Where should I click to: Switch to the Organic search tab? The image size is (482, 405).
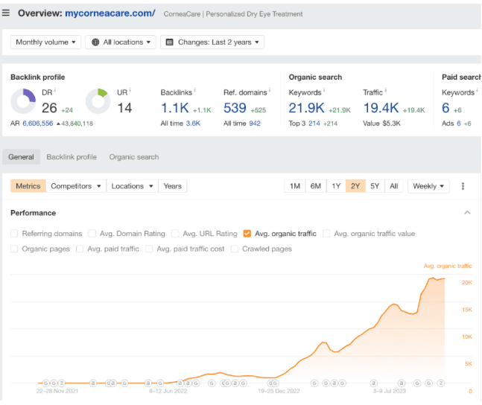click(x=134, y=157)
